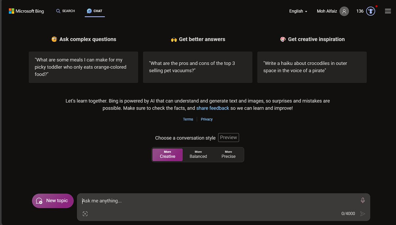Click the Moh Alfaiz profile avatar
The height and width of the screenshot is (225, 396).
(344, 11)
